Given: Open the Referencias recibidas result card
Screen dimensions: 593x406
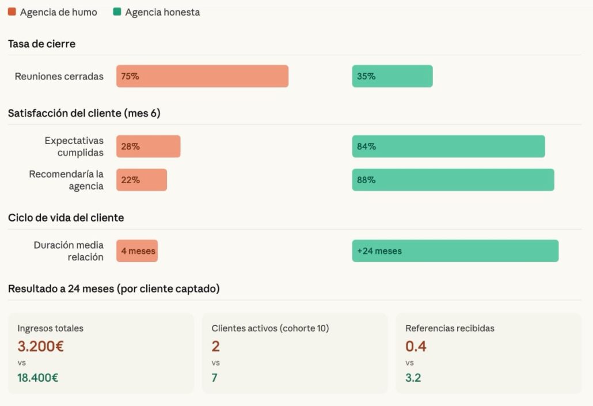Looking at the screenshot, I should (488, 353).
